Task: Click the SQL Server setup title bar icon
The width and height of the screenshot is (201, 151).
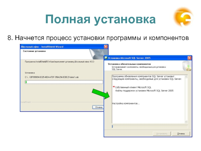Action: (x=106, y=58)
